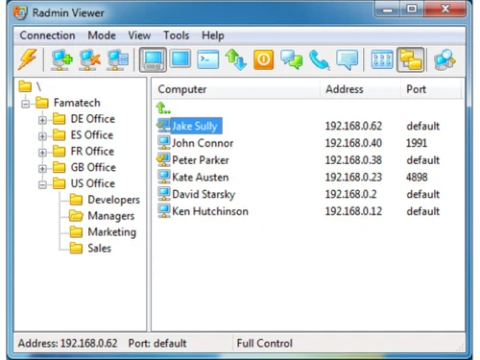Image resolution: width=480 pixels, height=360 pixels.
Task: Select the Marketing folder
Action: (x=103, y=232)
